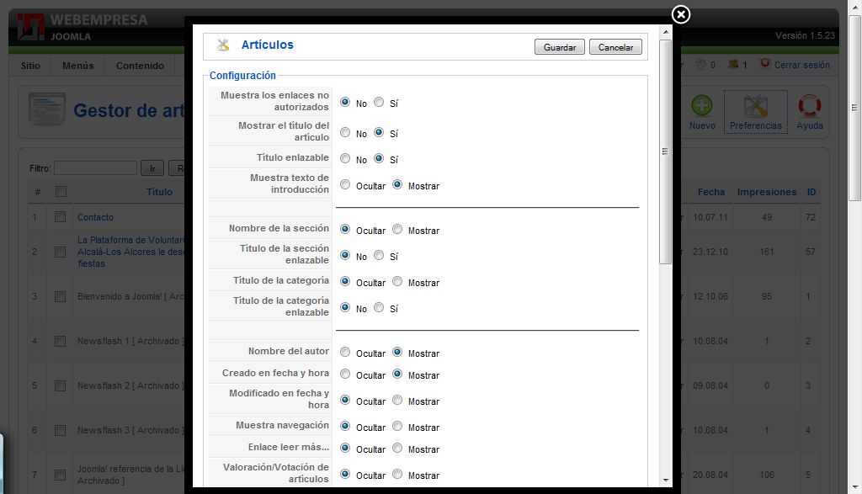Select Mostrar for Muestra navegación
862x494 pixels.
point(397,427)
